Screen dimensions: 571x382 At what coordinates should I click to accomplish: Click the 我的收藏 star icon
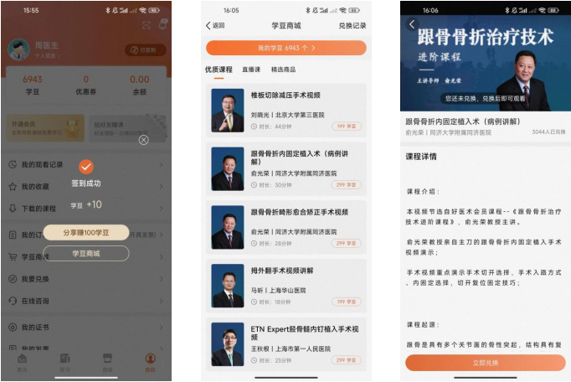(13, 187)
